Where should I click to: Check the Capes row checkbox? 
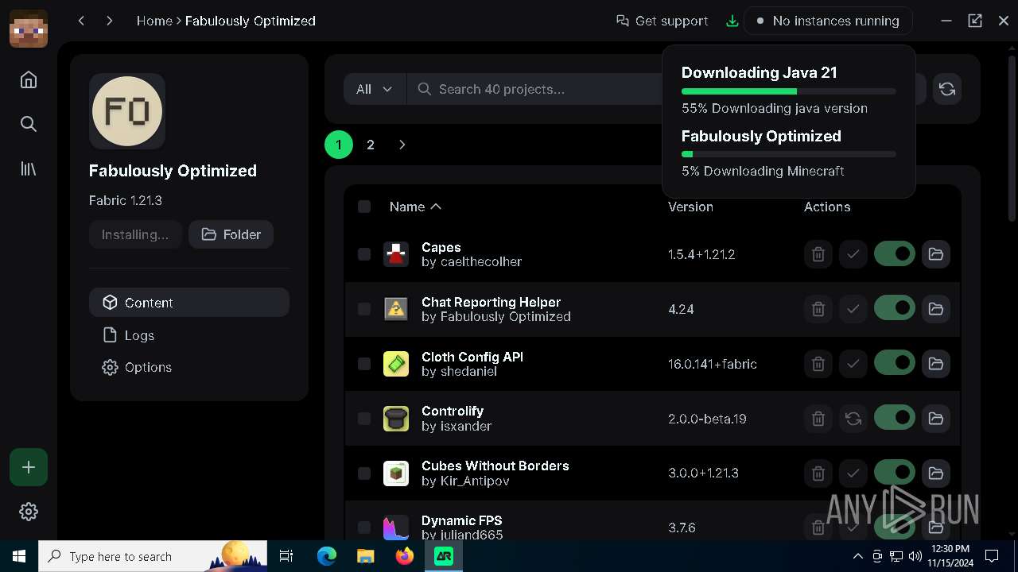tap(364, 254)
